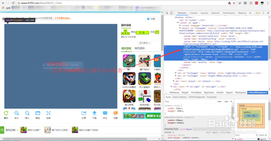This screenshot has height=141, width=271.
Task: Open the 坦克动荡2 game thumbnail
Action: [x=145, y=96]
